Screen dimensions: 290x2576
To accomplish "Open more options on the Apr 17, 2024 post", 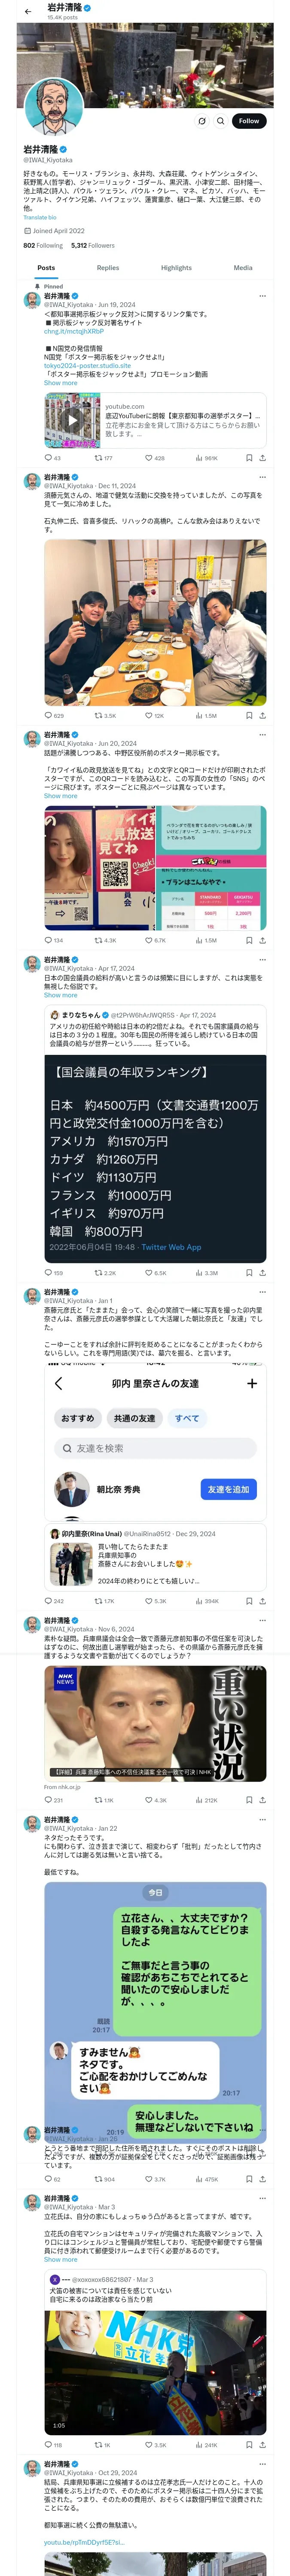I will pyautogui.click(x=262, y=960).
